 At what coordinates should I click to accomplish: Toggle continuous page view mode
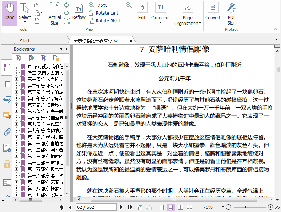171,207
